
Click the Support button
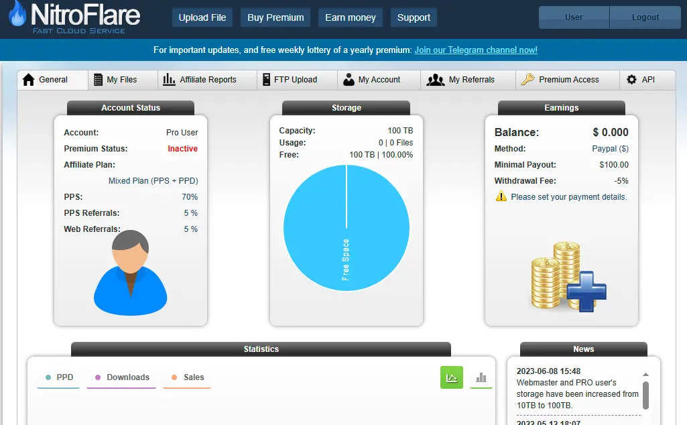[x=414, y=17]
